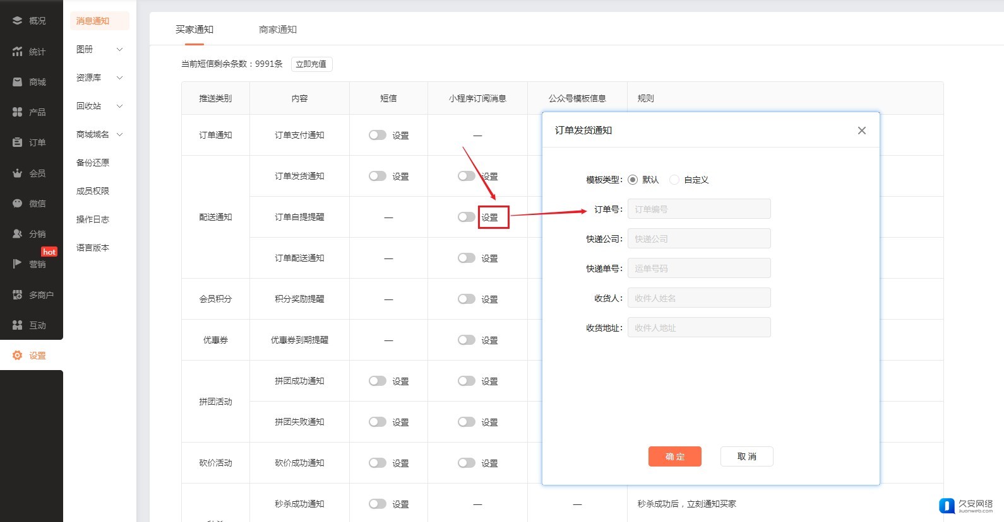Image resolution: width=1004 pixels, height=522 pixels.
Task: Click the 概况 overview icon in sidebar
Action: click(x=18, y=21)
